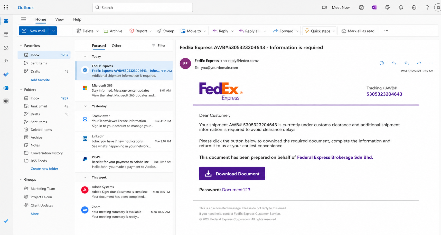Viewport: 441px width, 235px height.
Task: Open the My Day icon in header
Action: (x=388, y=7)
